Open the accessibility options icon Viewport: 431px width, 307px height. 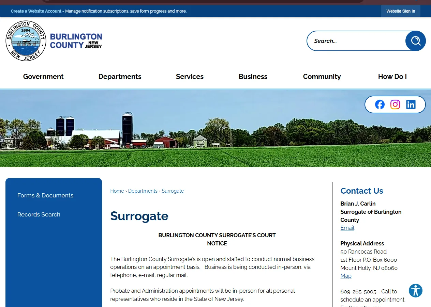tap(416, 291)
